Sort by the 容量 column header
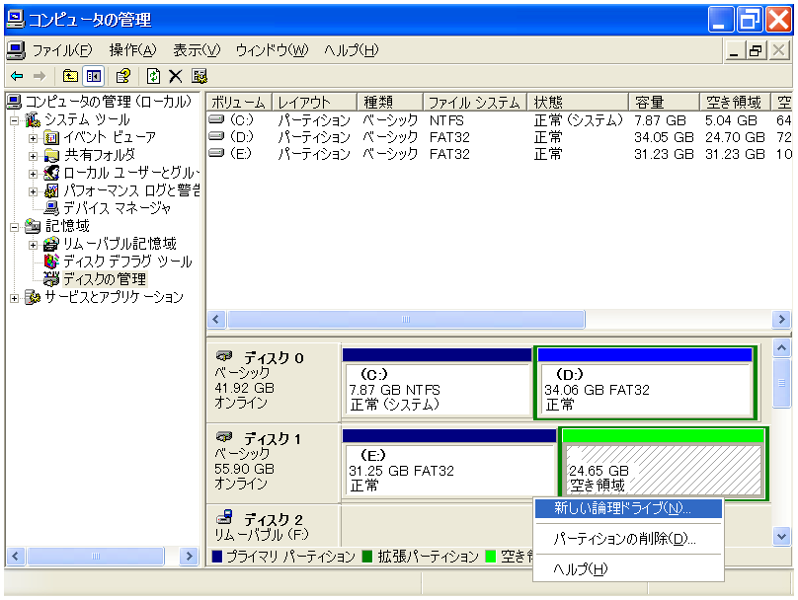Screen dimensions: 798x600 (x=664, y=103)
